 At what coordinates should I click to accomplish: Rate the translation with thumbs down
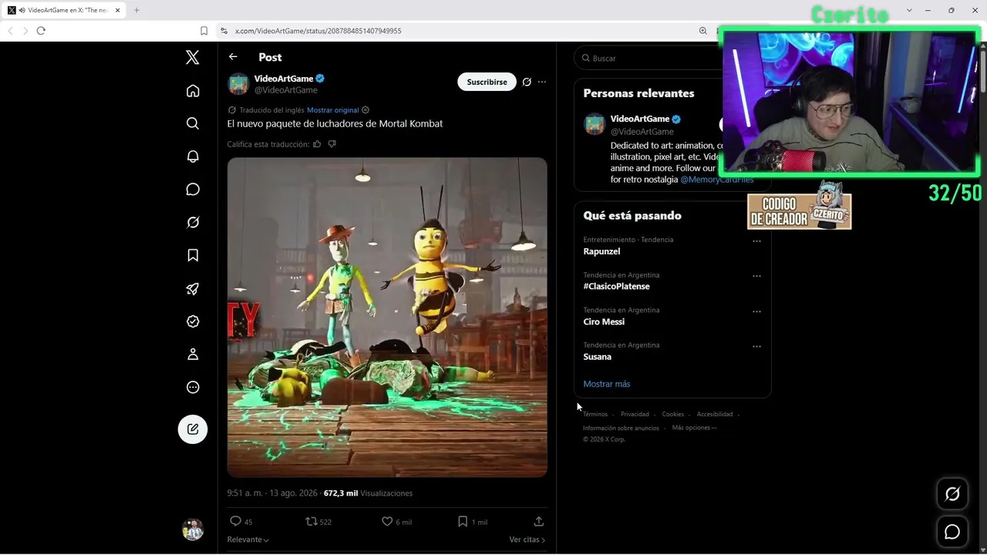click(x=332, y=144)
